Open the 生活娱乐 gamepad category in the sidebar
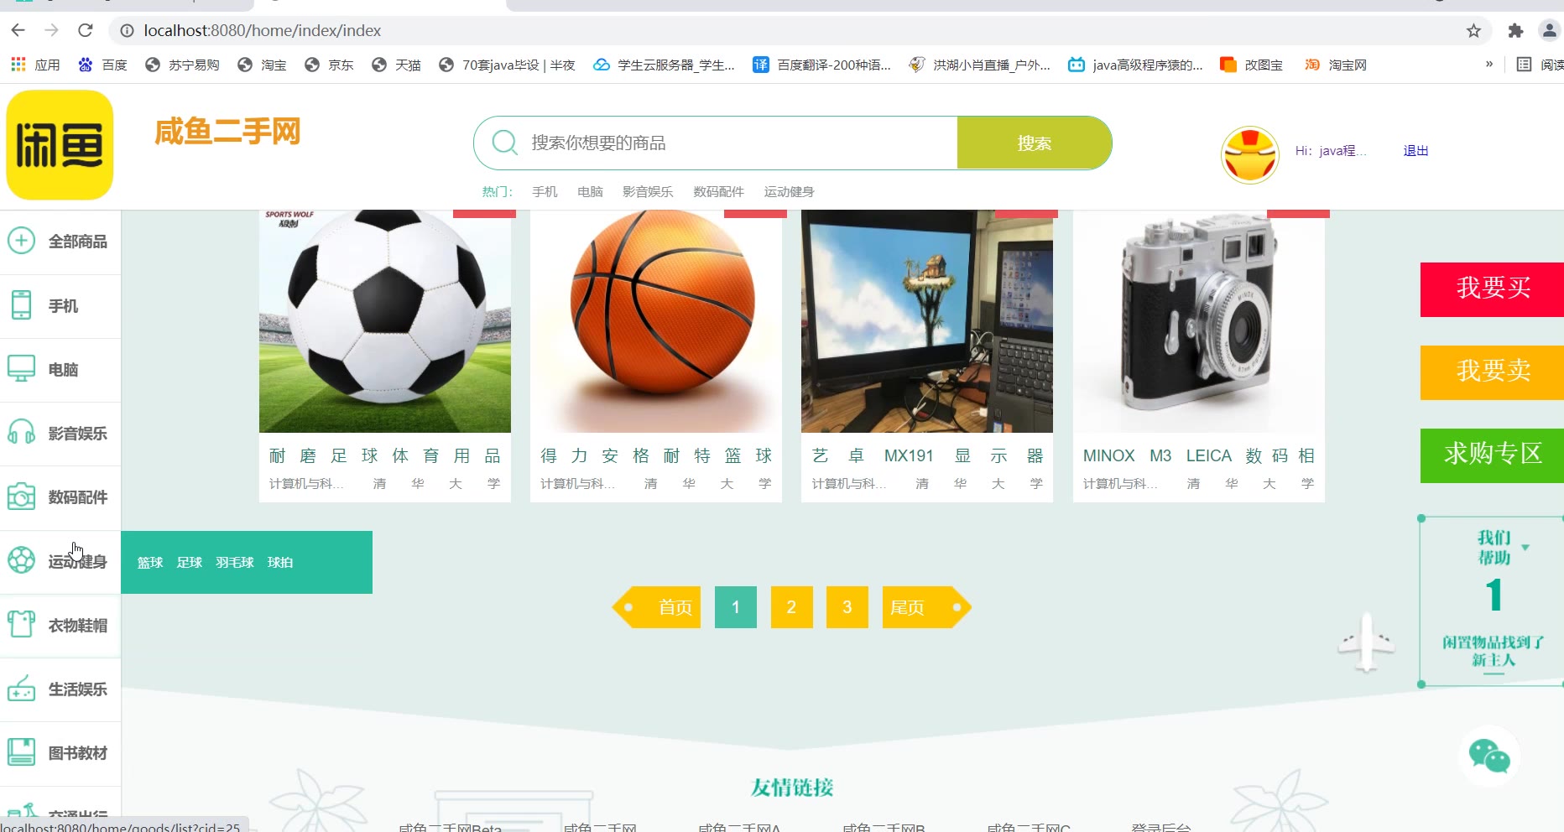 coord(60,689)
